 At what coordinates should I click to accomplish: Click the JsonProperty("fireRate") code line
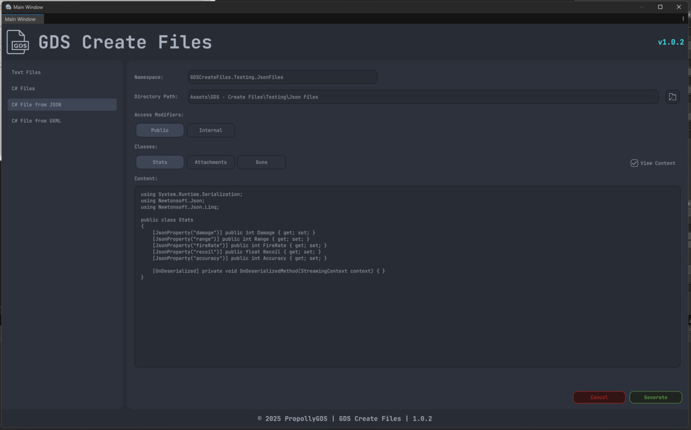point(240,246)
